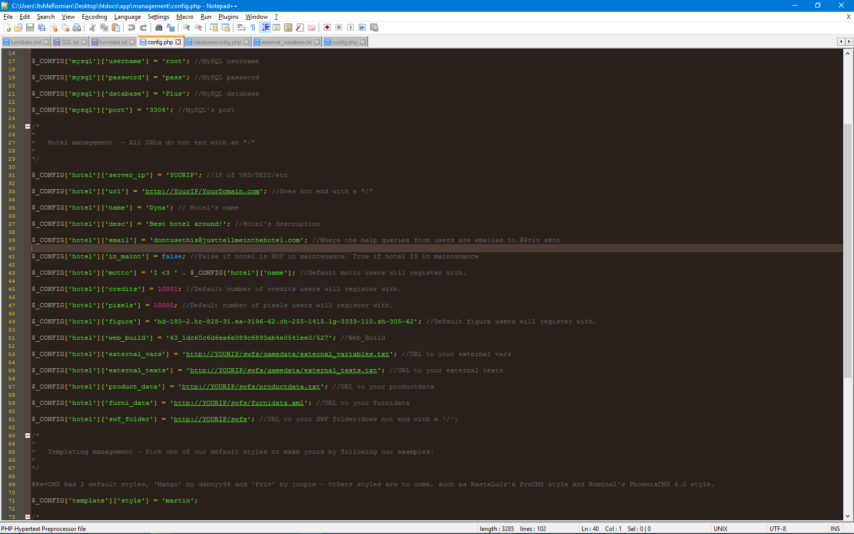Open the Macro menu
854x534 pixels.
point(185,17)
